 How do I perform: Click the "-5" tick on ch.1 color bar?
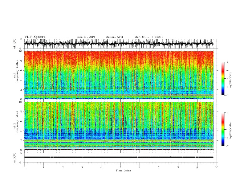coord(227,79)
